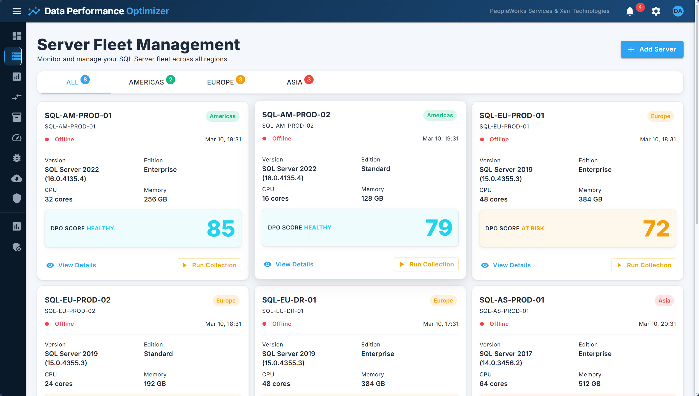The image size is (699, 396).
Task: Open the notifications bell with 4 alerts
Action: coord(630,11)
